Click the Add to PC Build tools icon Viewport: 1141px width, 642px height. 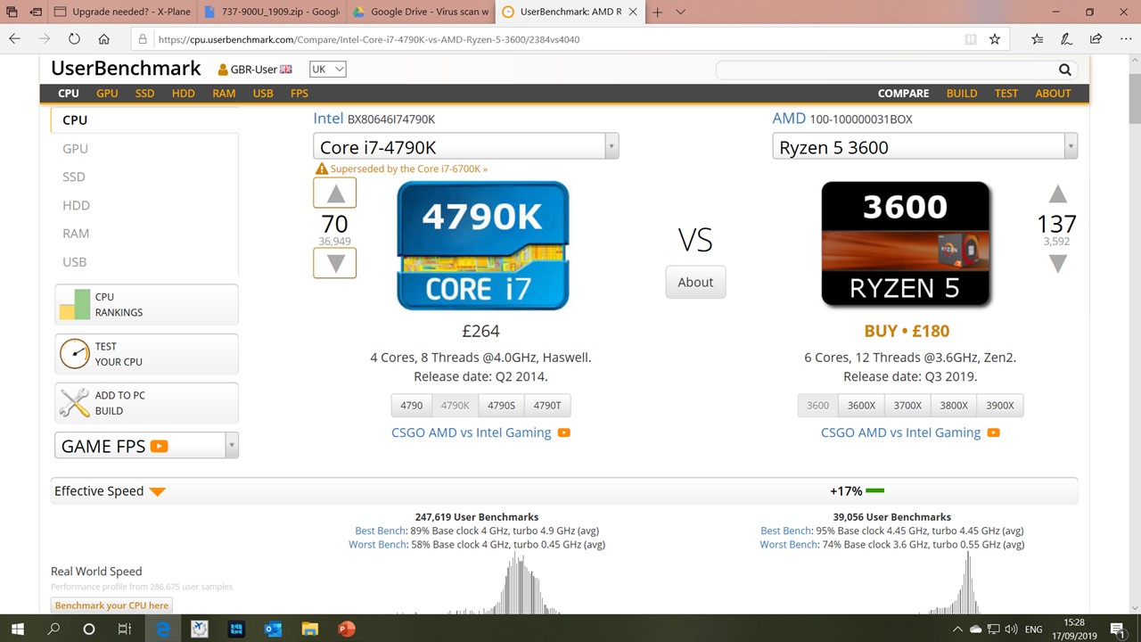(75, 403)
